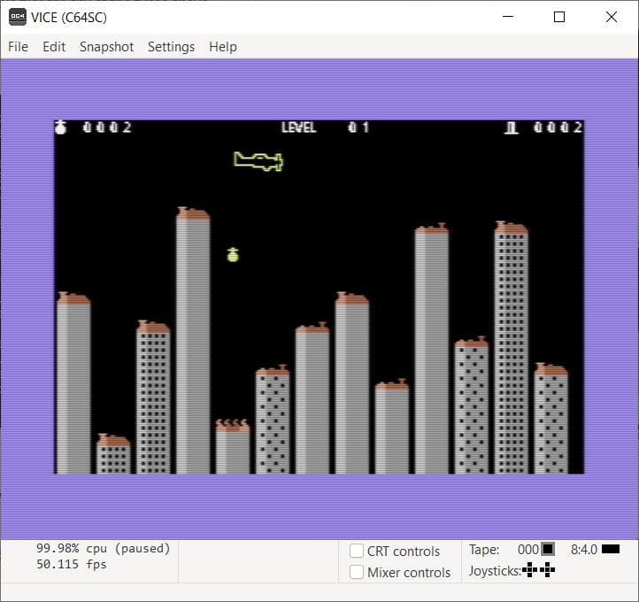This screenshot has width=639, height=602.
Task: Click the 'Tape:' label in status bar
Action: pyautogui.click(x=484, y=550)
